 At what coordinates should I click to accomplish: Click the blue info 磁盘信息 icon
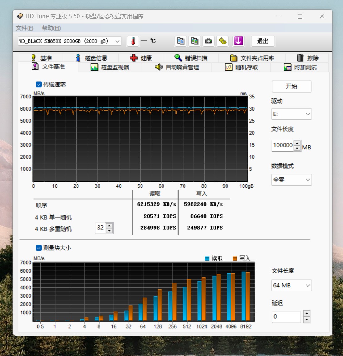78,58
